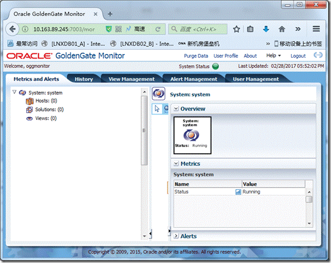This screenshot has width=331, height=263.
Task: Open the browser hamburger menu
Action: pos(316,29)
